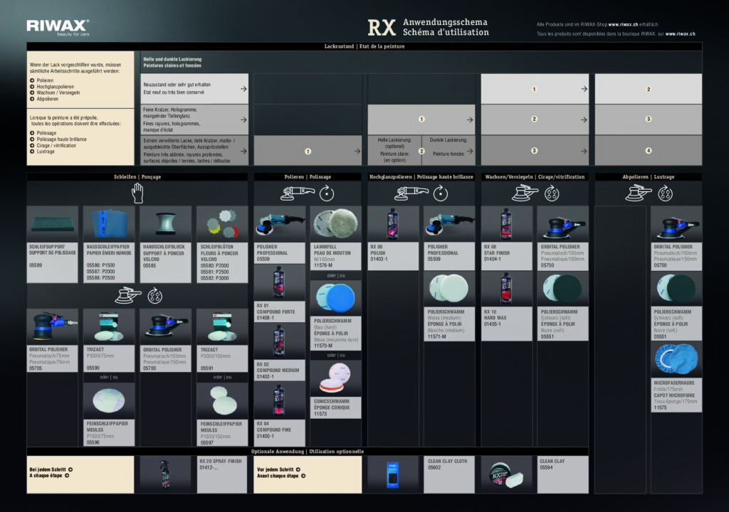This screenshot has width=729, height=512.
Task: Open the www.riwax.ch link in the French text
Action: 680,33
